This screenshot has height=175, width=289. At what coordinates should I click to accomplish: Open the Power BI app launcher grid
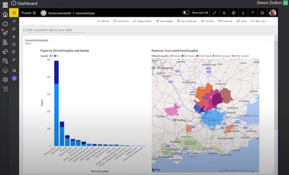(14, 13)
